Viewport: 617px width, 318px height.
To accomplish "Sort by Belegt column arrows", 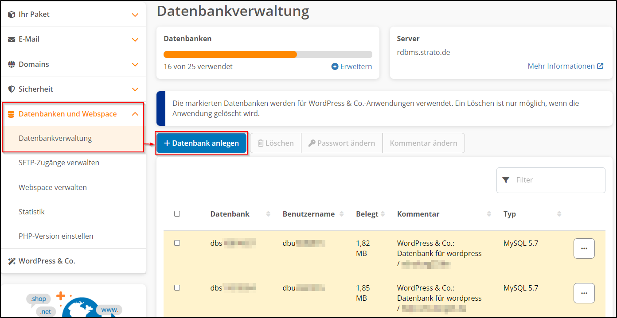I will pyautogui.click(x=383, y=214).
